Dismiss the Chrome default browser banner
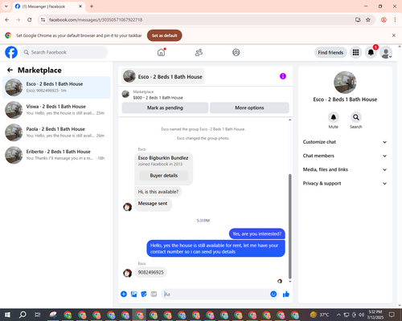The width and height of the screenshot is (402, 321). click(394, 35)
